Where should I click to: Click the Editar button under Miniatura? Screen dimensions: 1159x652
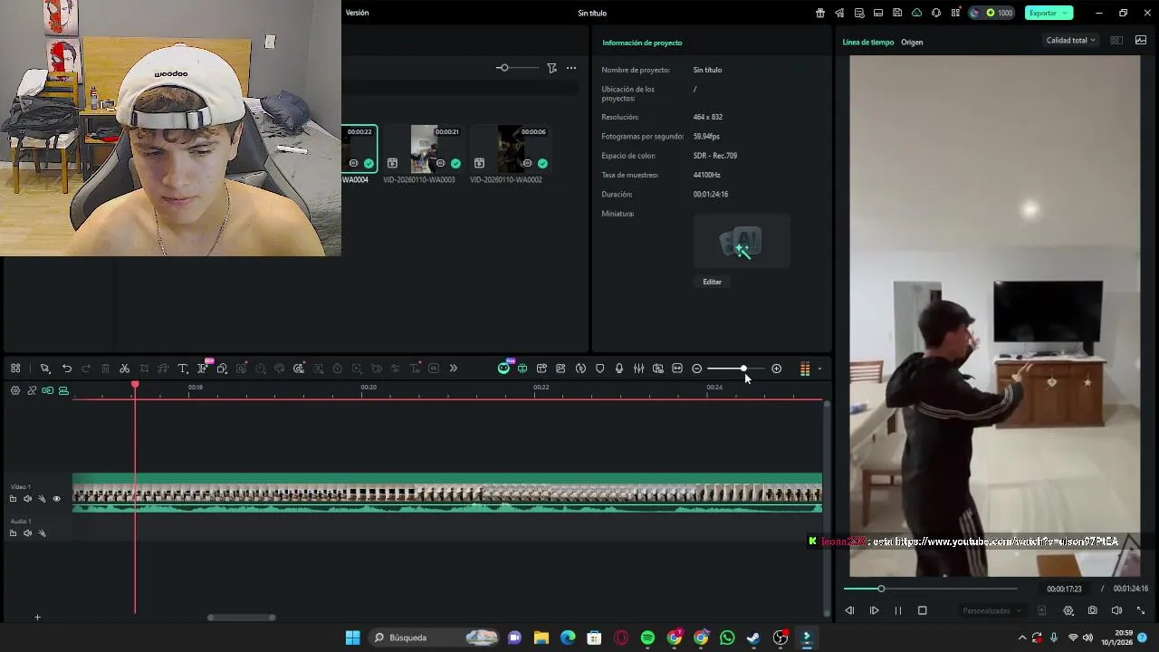713,282
